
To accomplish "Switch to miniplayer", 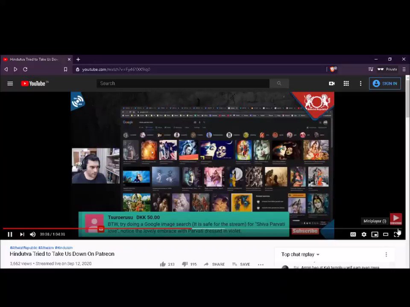I will tap(375, 235).
